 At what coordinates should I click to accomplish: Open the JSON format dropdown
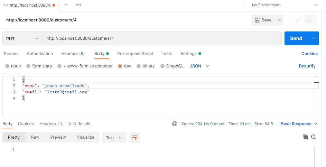pos(199,66)
